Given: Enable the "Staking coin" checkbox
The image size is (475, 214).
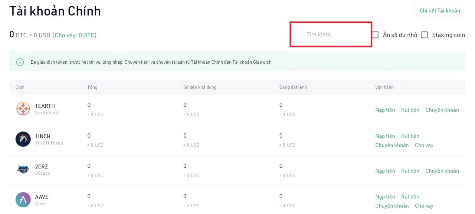Looking at the screenshot, I should (424, 35).
